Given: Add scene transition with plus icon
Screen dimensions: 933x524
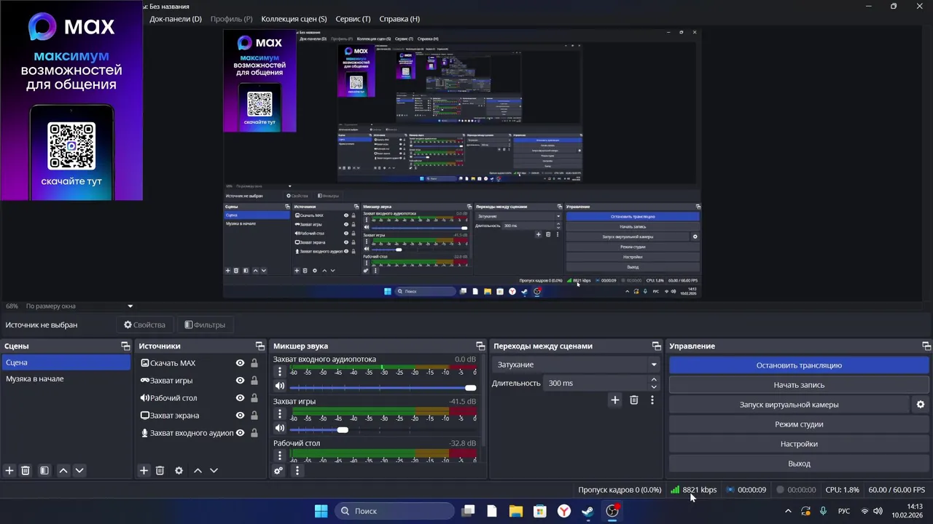Looking at the screenshot, I should tap(614, 400).
